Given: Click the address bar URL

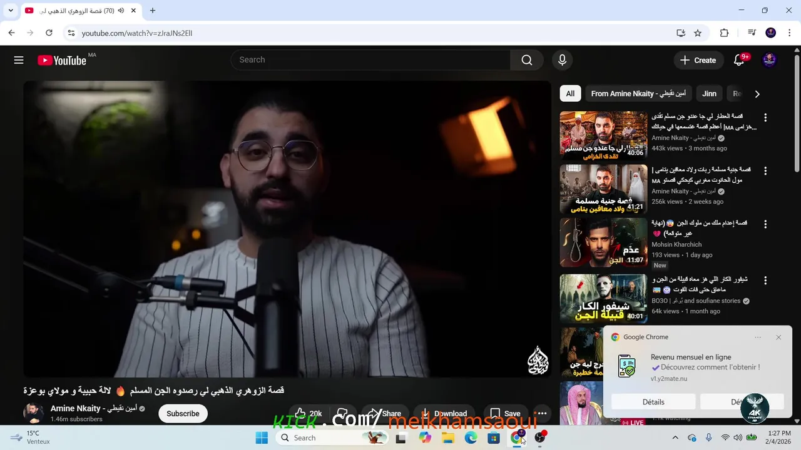Looking at the screenshot, I should point(136,32).
